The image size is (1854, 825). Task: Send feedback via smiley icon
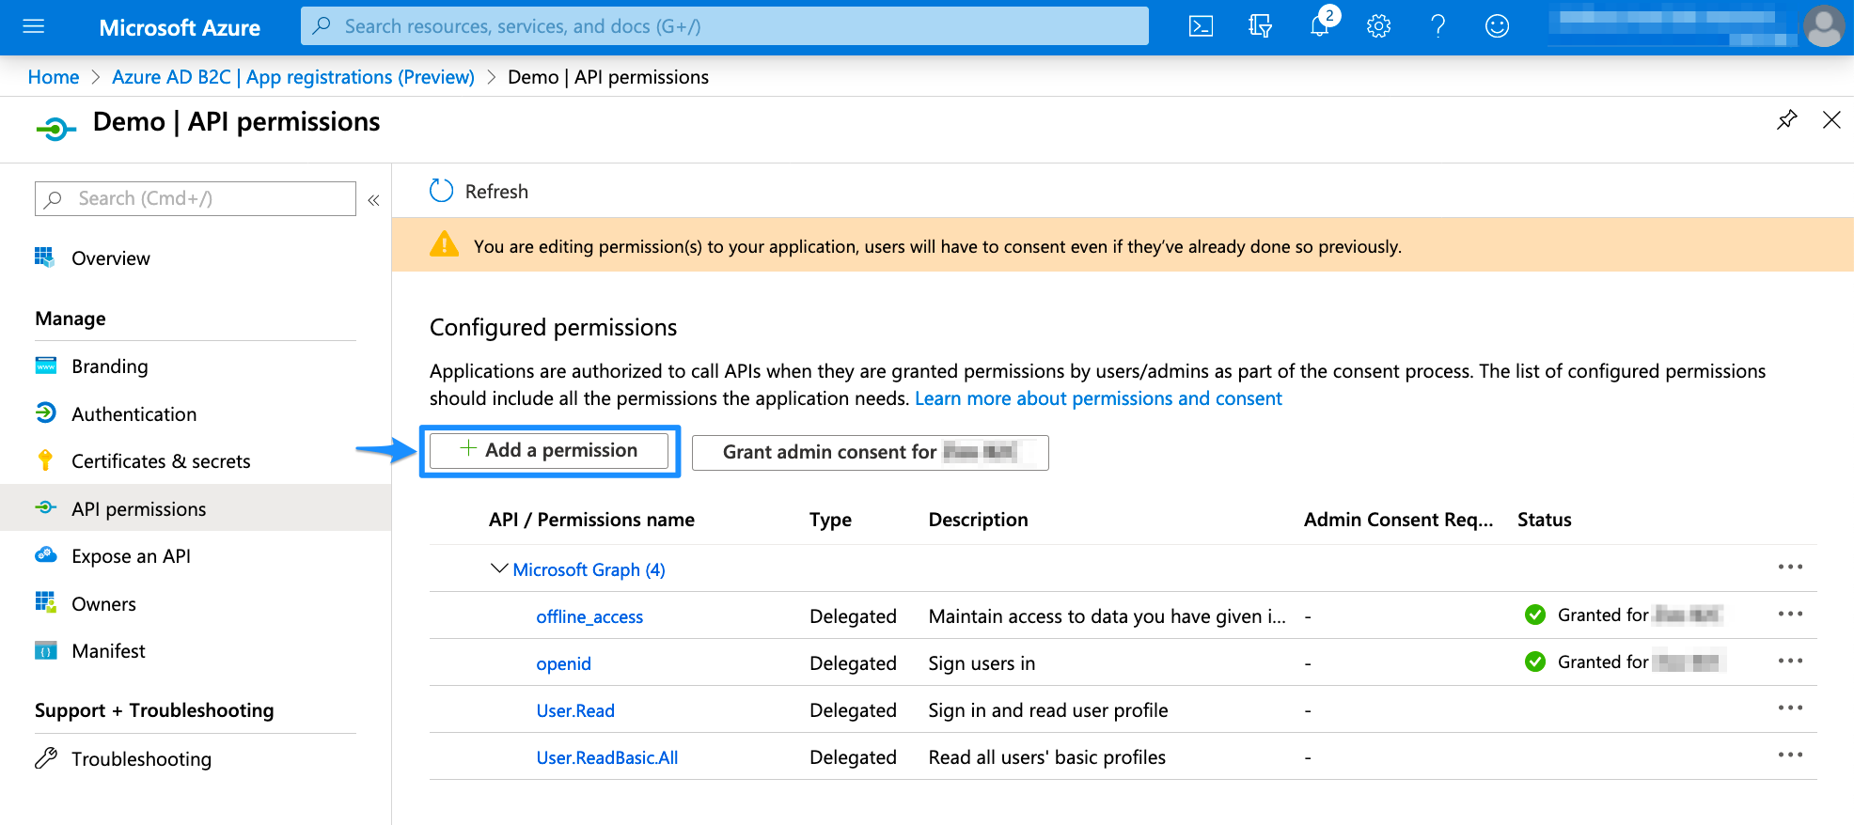[1497, 26]
